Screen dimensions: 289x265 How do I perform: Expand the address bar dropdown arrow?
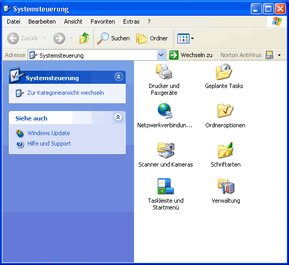click(161, 55)
